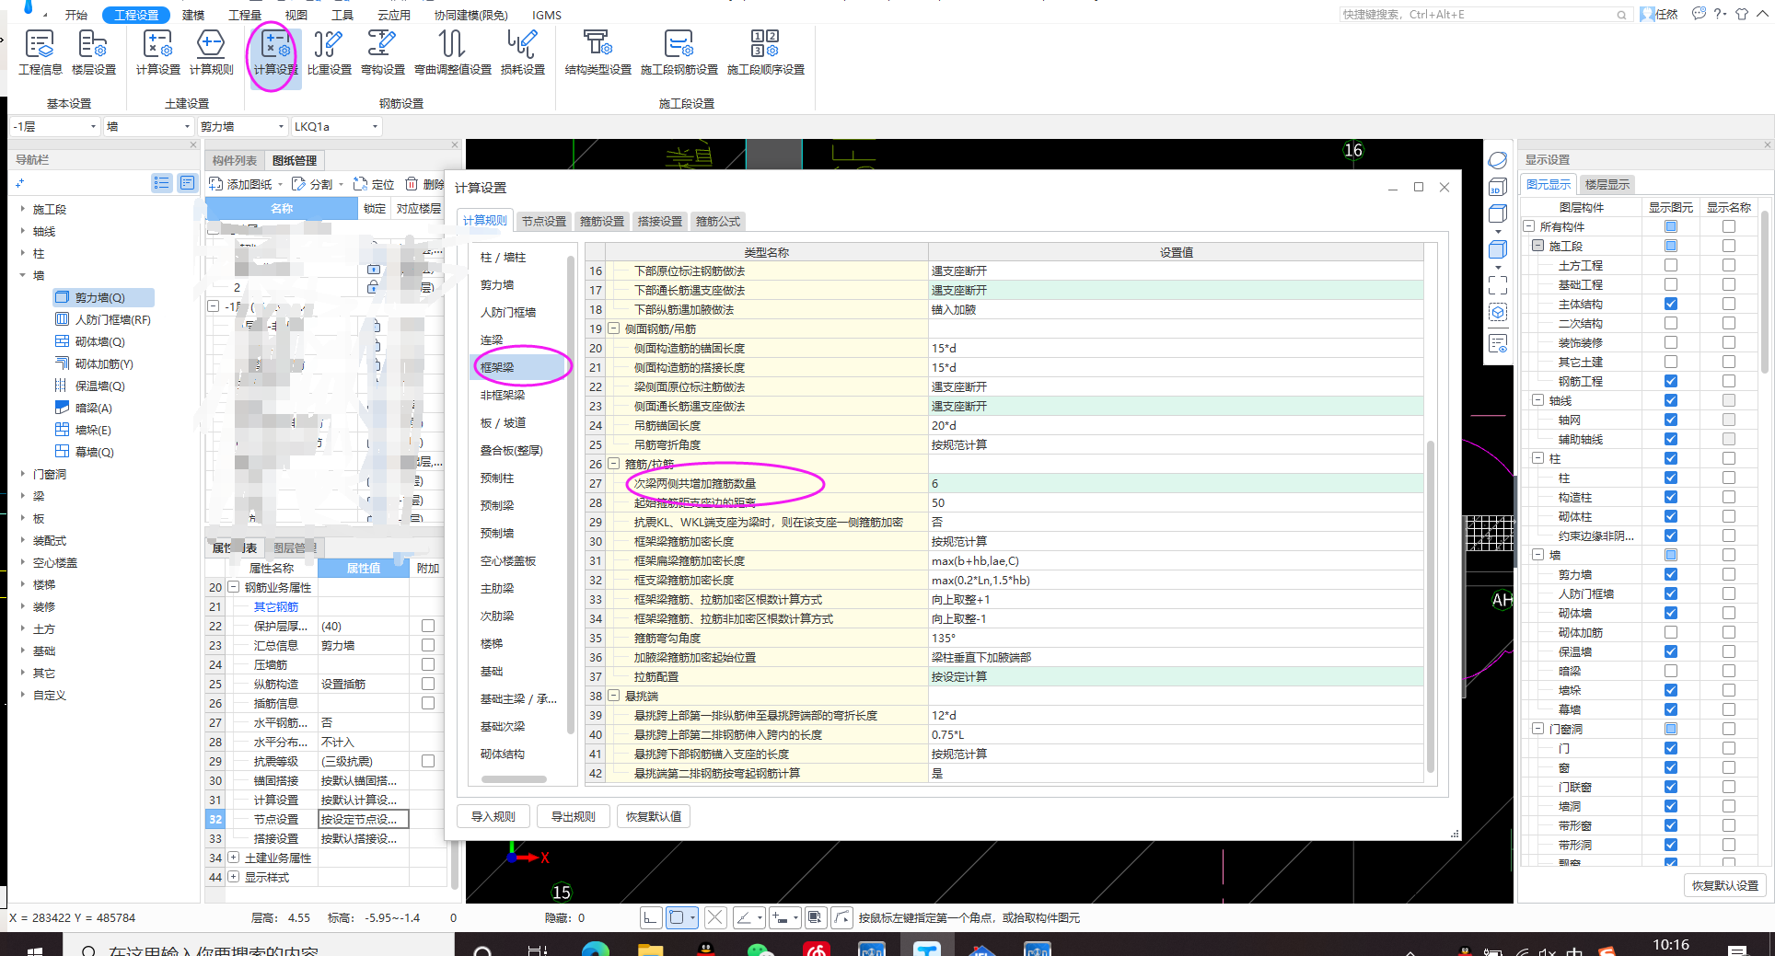The image size is (1775, 956).
Task: Open 比重设置 ribbon icon
Action: 329,52
